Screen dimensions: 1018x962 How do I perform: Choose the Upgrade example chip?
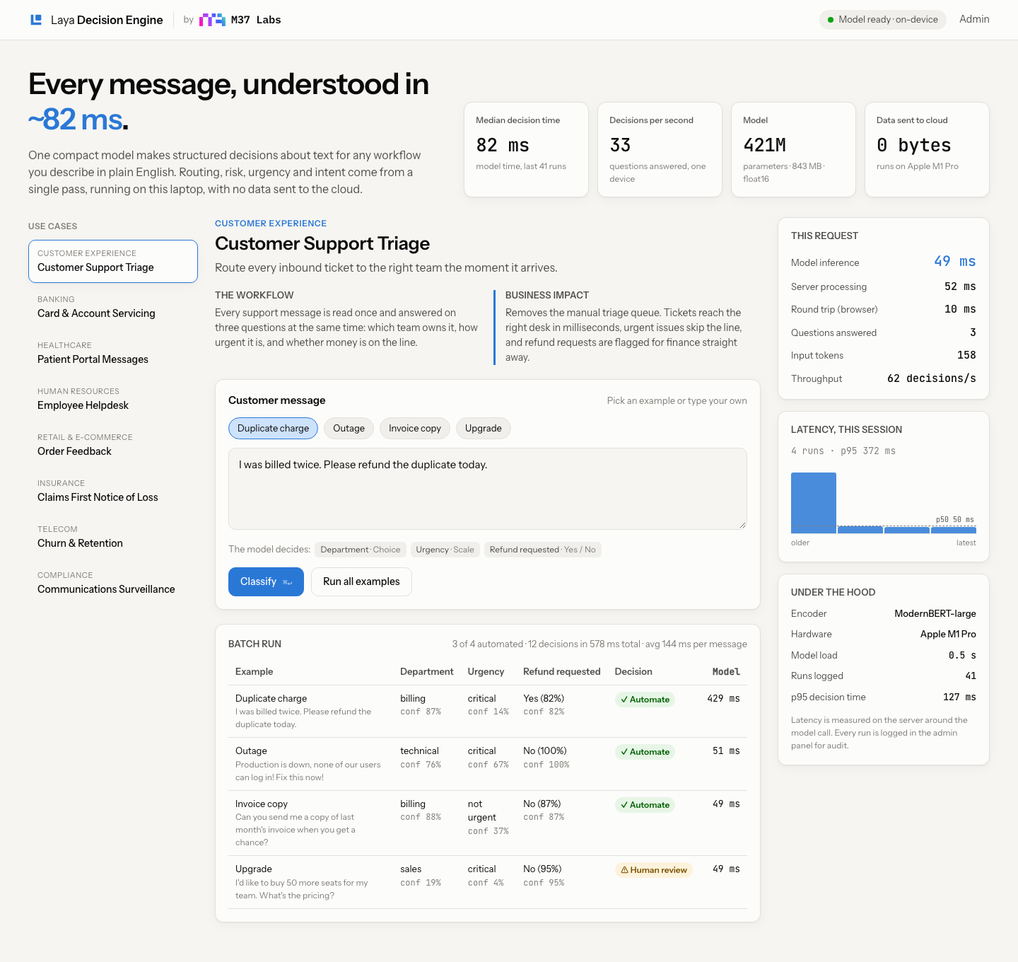483,429
